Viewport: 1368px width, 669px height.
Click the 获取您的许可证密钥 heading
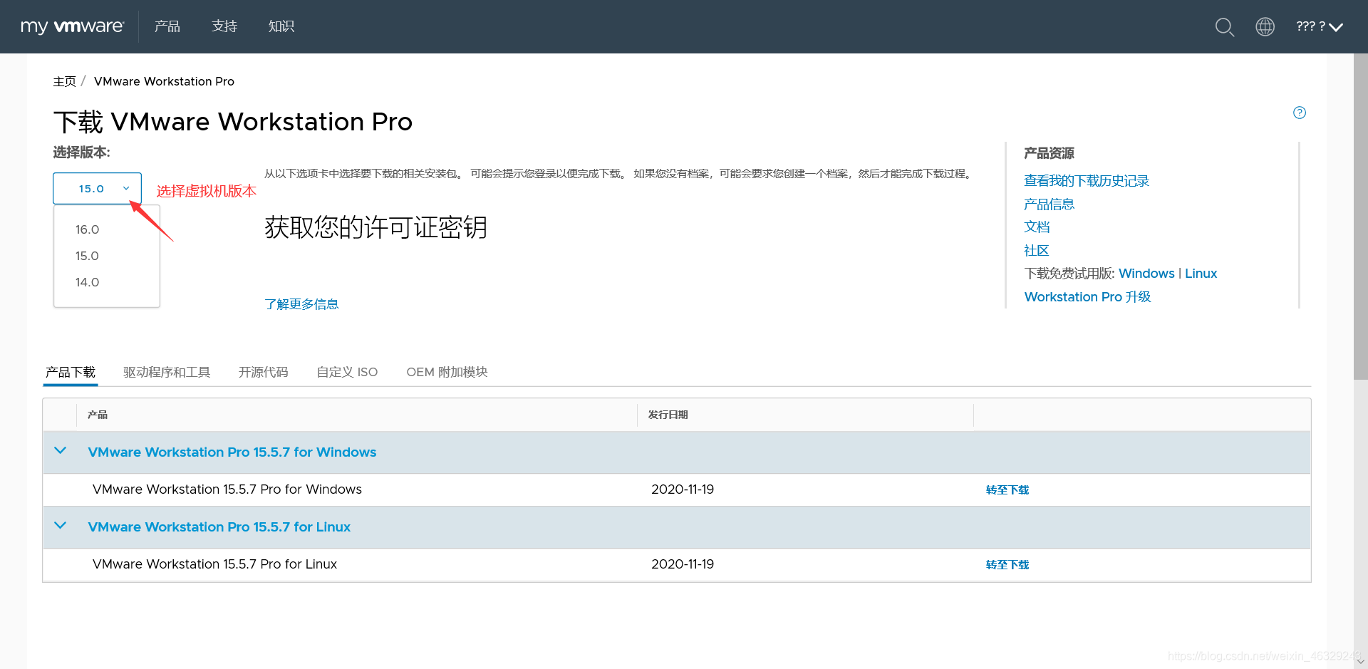[375, 228]
